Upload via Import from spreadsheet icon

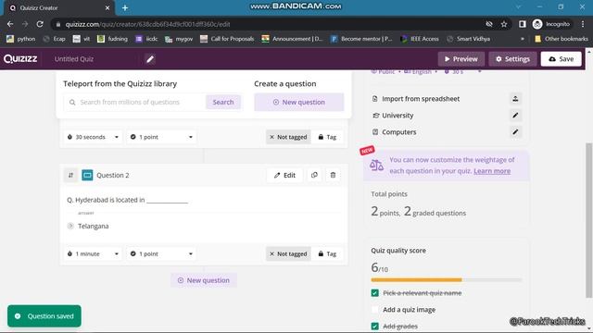515,99
